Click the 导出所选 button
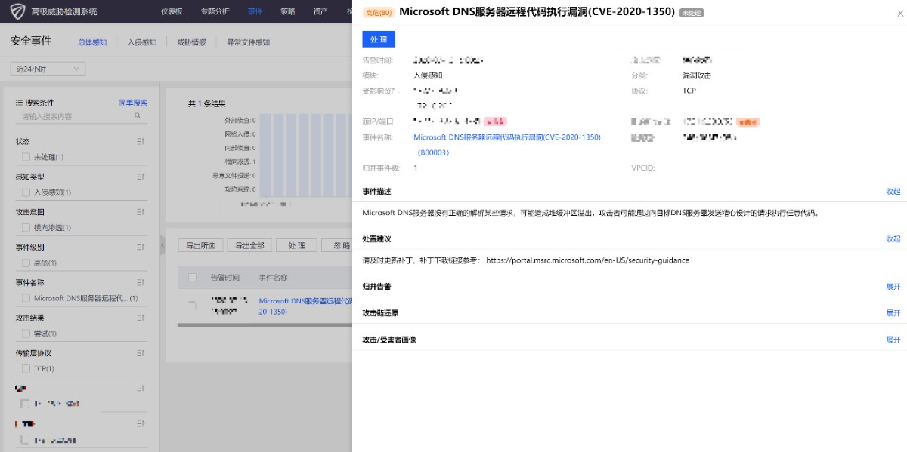The height and width of the screenshot is (452, 907). click(200, 245)
